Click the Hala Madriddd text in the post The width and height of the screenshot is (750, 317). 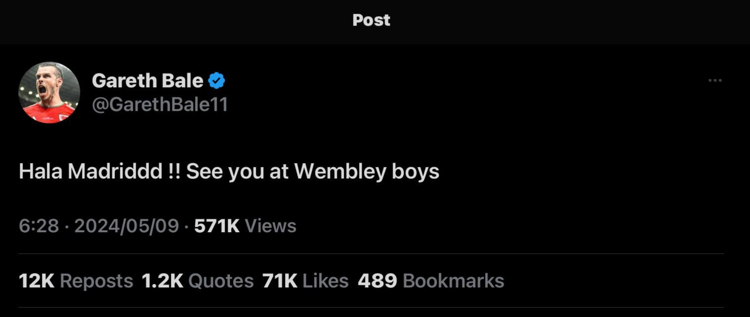point(91,172)
